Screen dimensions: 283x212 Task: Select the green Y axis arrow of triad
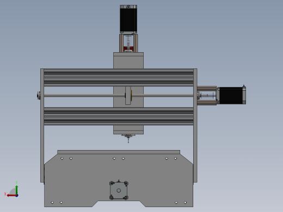click(x=17, y=190)
